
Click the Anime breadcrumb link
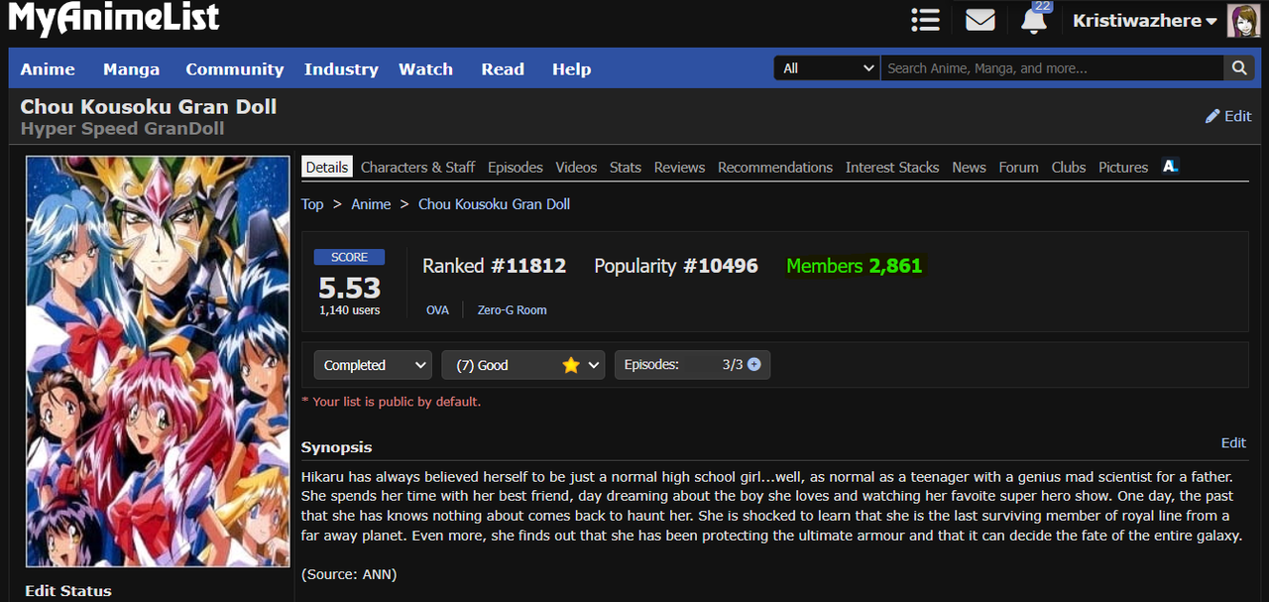tap(371, 204)
